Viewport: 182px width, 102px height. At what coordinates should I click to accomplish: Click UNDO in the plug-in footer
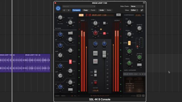point(57,96)
